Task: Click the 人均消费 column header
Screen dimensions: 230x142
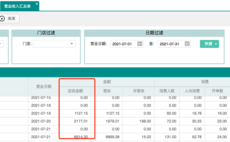Action: [x=192, y=91]
